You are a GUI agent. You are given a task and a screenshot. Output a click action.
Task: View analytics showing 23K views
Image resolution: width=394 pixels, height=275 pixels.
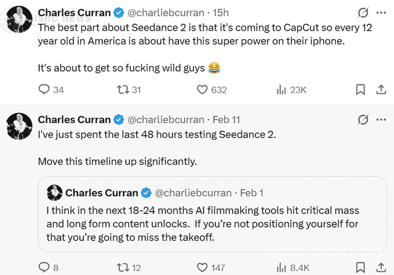(x=282, y=90)
